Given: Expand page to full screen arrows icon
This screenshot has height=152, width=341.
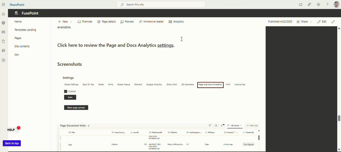Looking at the screenshot, I should click(333, 22).
